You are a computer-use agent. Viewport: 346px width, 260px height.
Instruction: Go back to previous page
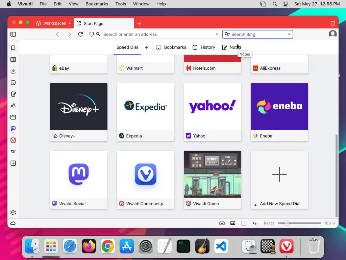[57, 34]
